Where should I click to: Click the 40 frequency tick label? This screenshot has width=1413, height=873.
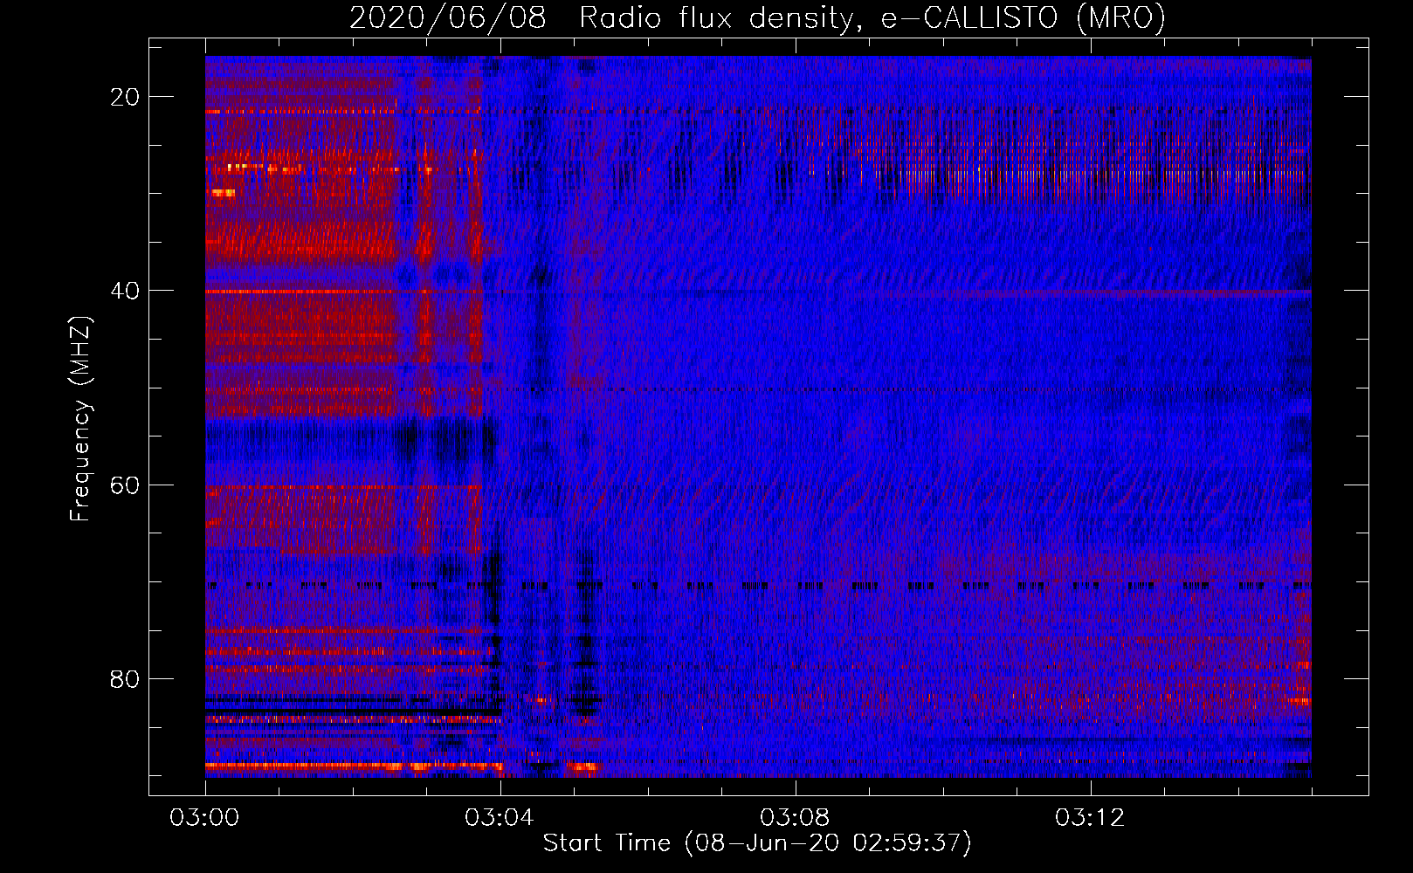pos(125,291)
